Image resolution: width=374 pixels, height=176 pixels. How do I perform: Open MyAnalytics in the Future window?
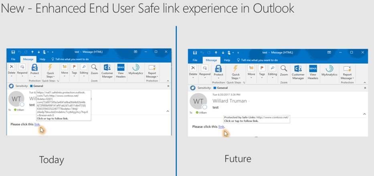[330, 71]
